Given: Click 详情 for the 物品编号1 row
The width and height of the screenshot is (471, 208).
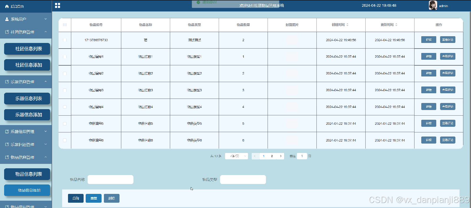Looking at the screenshot, I should 429,56.
